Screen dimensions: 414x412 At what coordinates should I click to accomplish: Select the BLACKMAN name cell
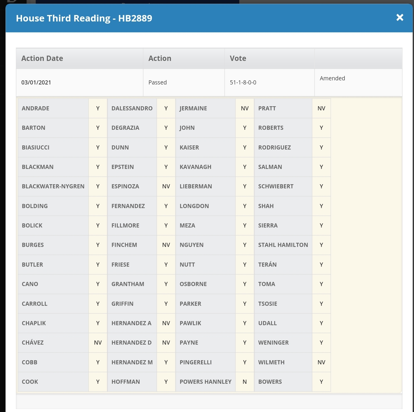(x=53, y=167)
